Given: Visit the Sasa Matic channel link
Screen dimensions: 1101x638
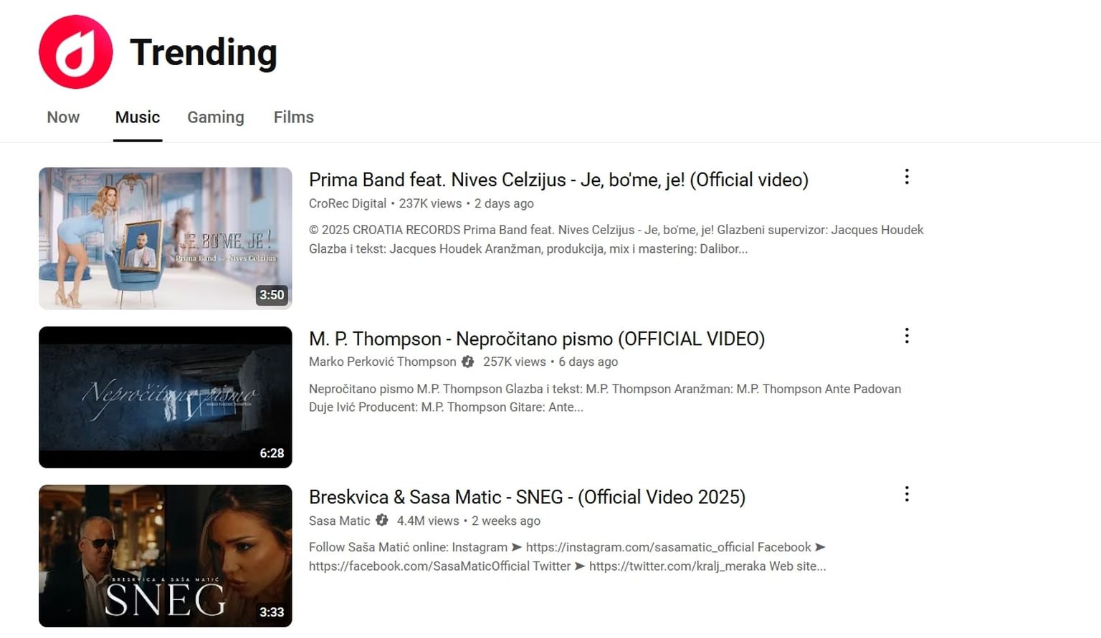Looking at the screenshot, I should [x=340, y=521].
